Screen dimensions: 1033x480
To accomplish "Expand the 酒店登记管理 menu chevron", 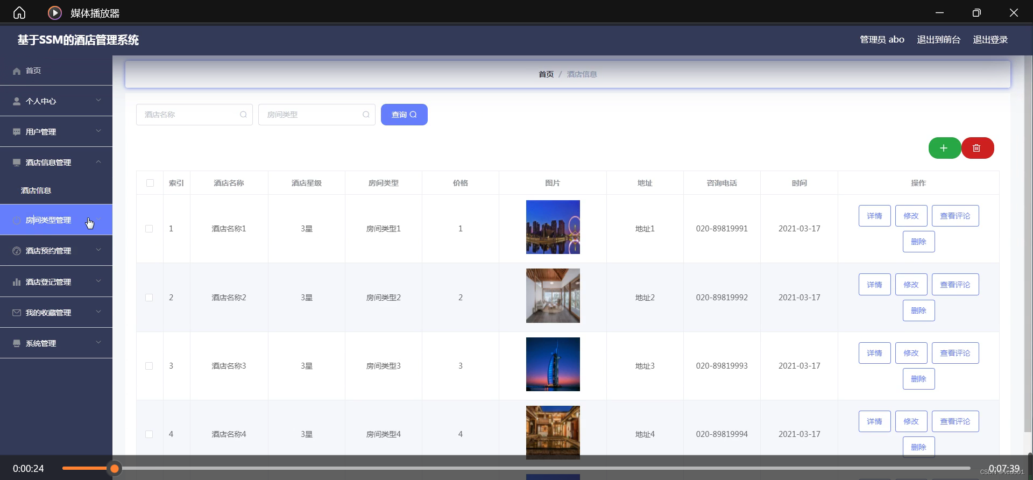I will click(x=98, y=281).
